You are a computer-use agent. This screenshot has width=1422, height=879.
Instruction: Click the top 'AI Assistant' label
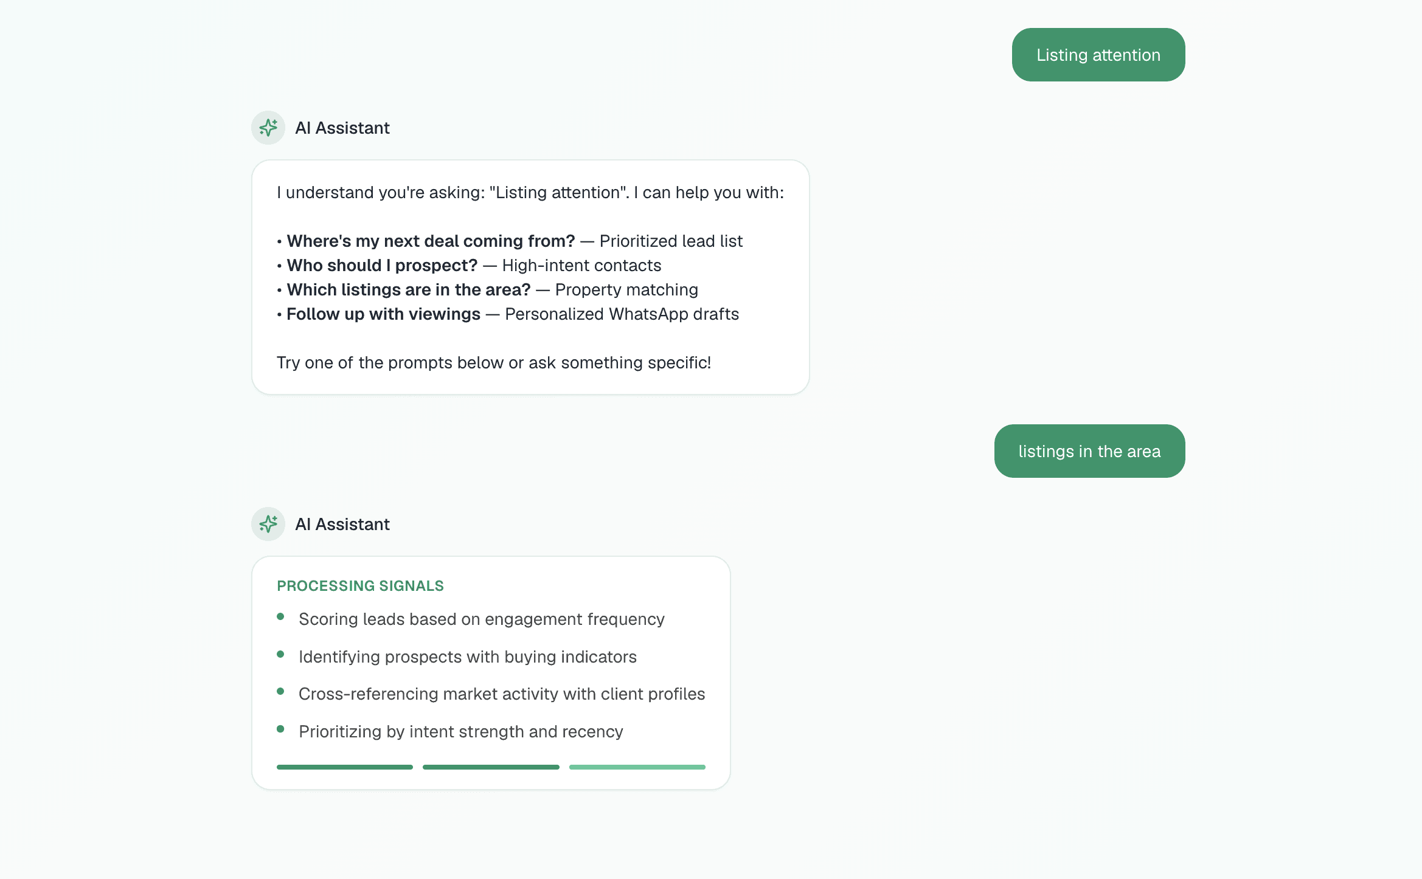pos(342,128)
